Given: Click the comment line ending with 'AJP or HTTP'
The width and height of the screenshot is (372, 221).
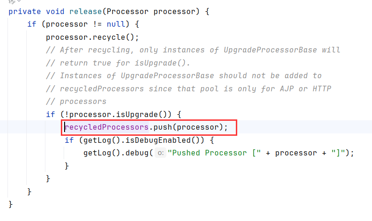Looking at the screenshot, I should [189, 89].
